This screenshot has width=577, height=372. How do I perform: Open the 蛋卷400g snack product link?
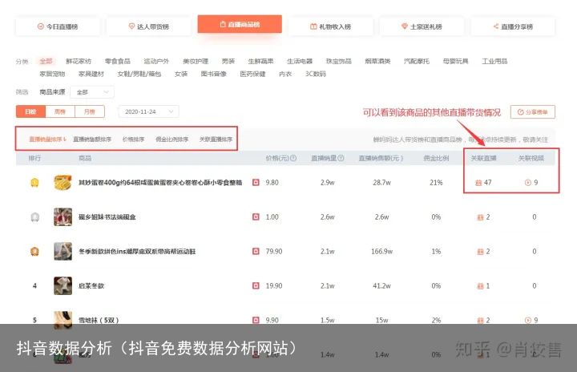(x=160, y=182)
